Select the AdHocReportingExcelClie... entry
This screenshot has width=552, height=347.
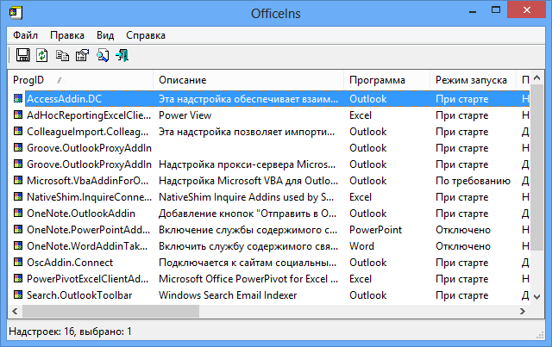(x=89, y=115)
